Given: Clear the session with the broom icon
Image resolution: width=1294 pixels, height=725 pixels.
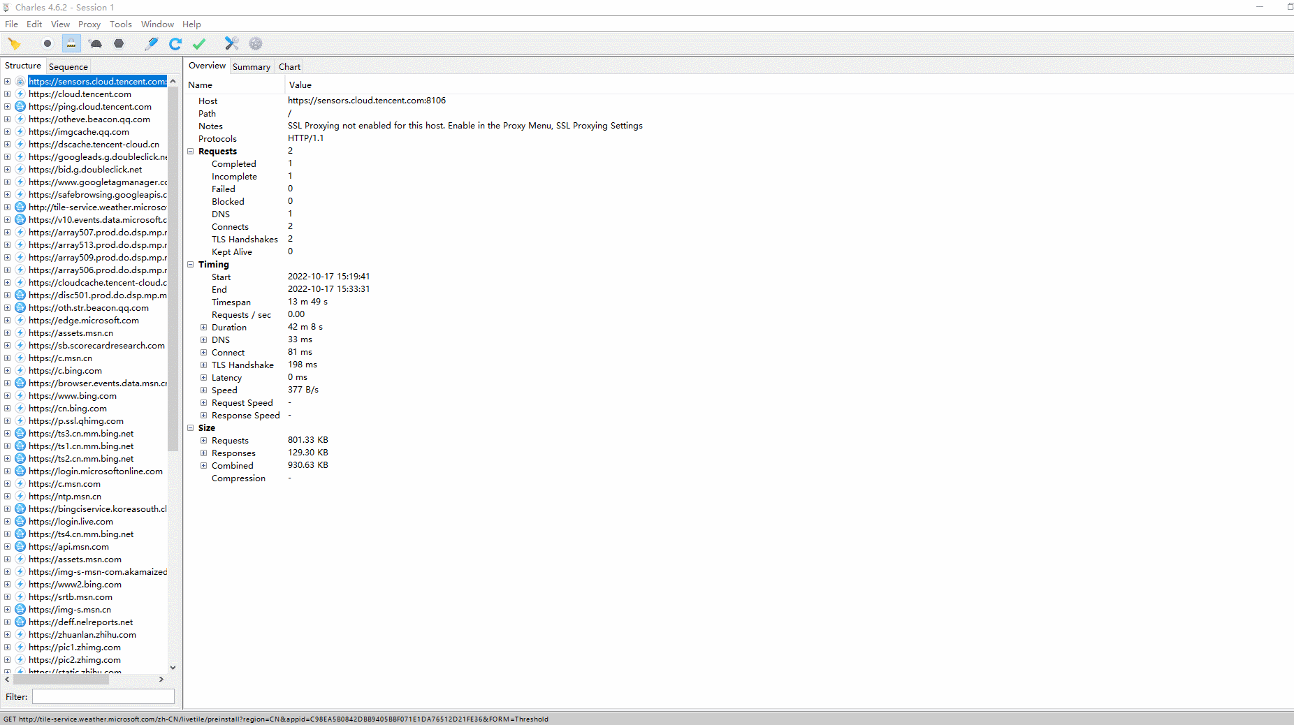Looking at the screenshot, I should coord(14,44).
